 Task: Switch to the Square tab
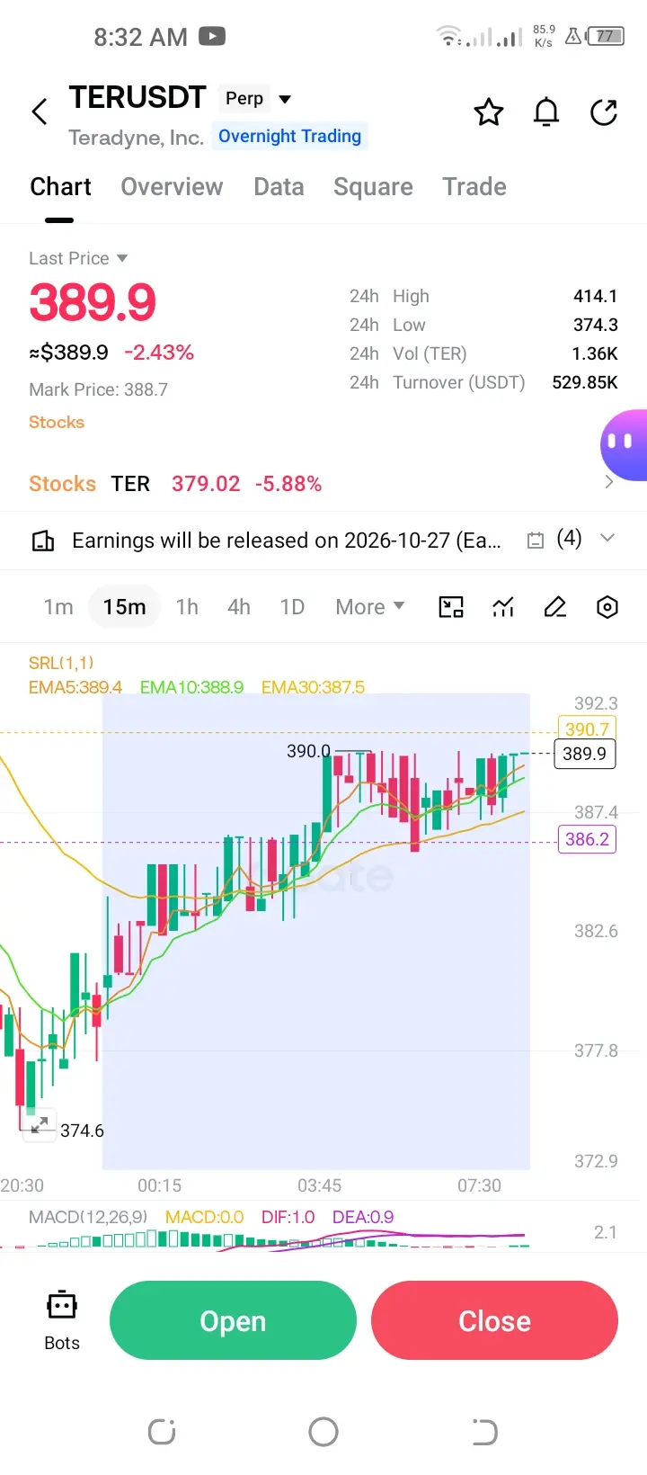pyautogui.click(x=373, y=186)
